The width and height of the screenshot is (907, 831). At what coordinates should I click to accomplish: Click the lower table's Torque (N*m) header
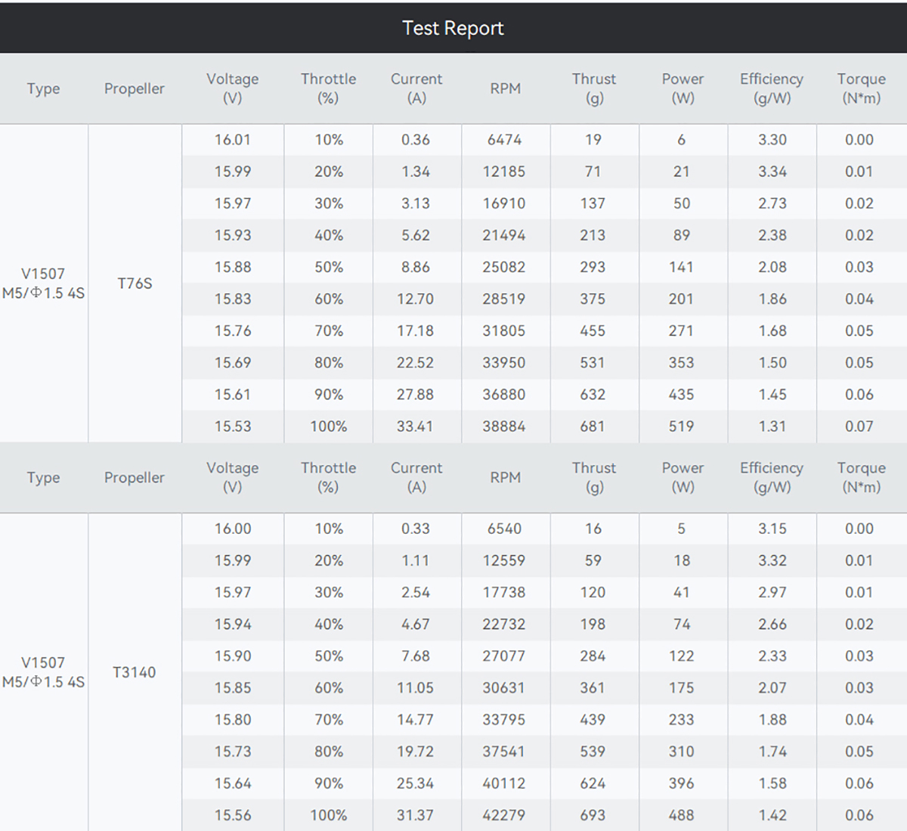[861, 477]
